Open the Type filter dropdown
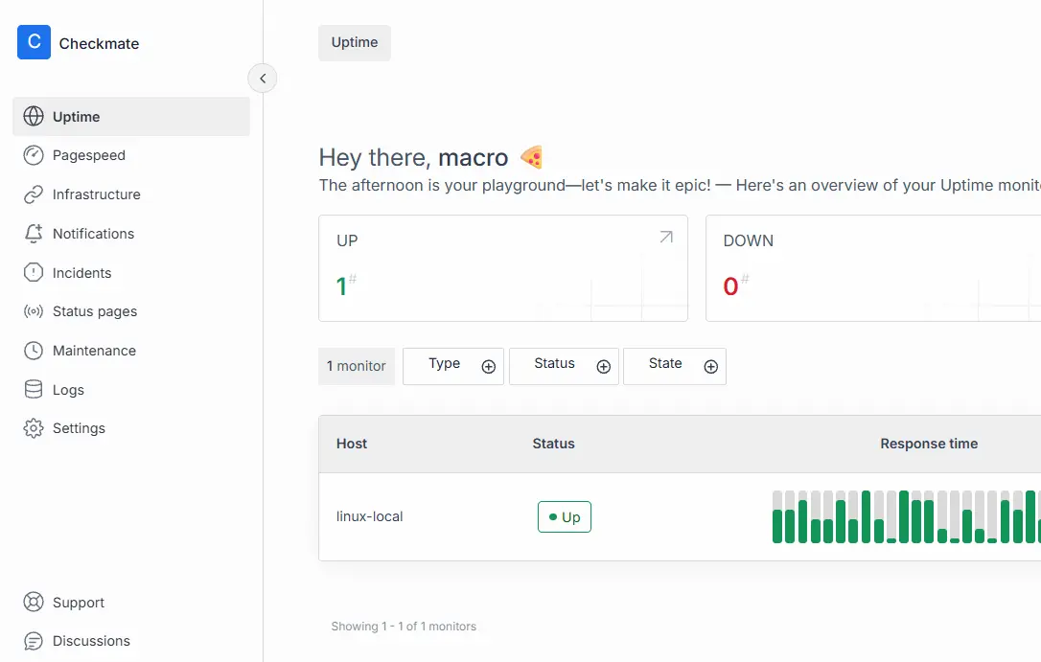Image resolution: width=1041 pixels, height=662 pixels. [453, 366]
